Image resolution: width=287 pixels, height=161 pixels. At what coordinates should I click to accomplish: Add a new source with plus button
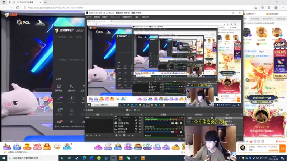116,135
